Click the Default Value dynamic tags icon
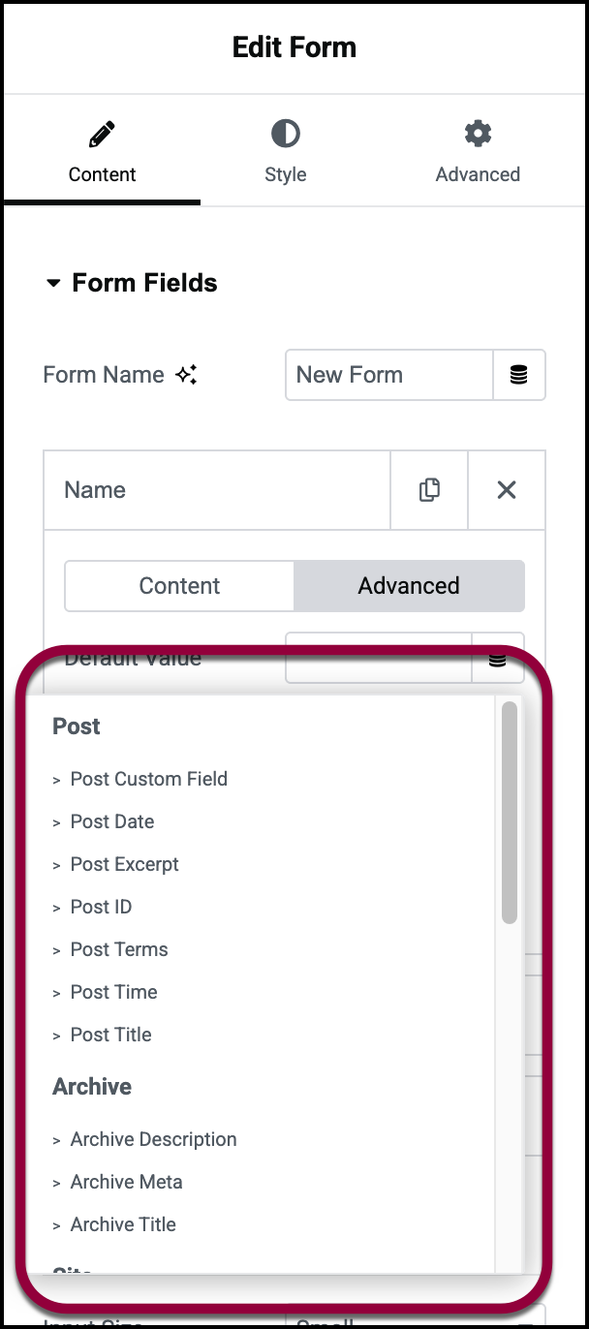The image size is (589, 1329). [497, 661]
